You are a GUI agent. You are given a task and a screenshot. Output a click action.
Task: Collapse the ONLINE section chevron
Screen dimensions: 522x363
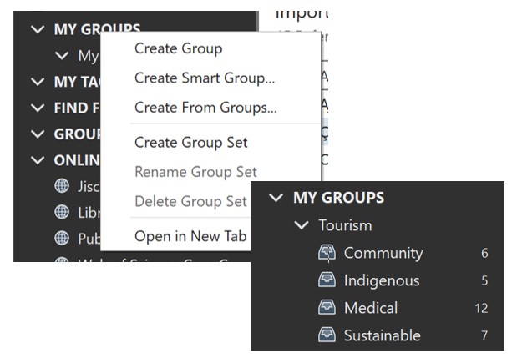(x=36, y=160)
